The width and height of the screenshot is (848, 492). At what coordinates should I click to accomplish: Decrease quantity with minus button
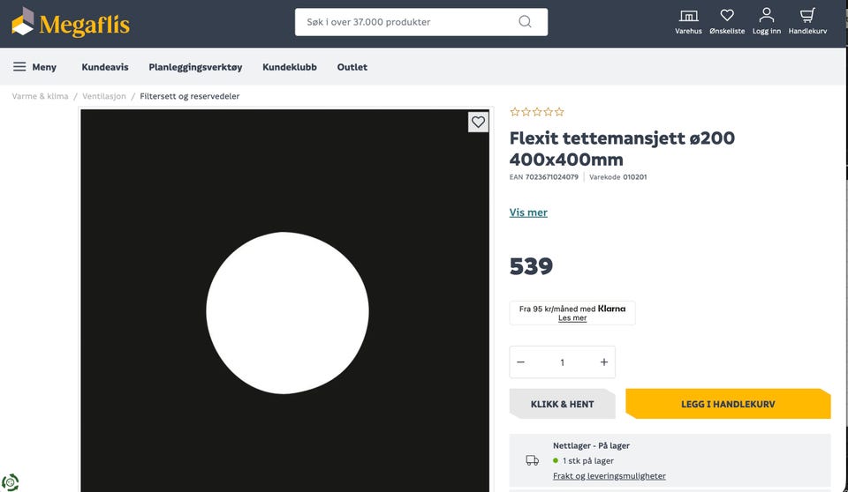(x=520, y=362)
